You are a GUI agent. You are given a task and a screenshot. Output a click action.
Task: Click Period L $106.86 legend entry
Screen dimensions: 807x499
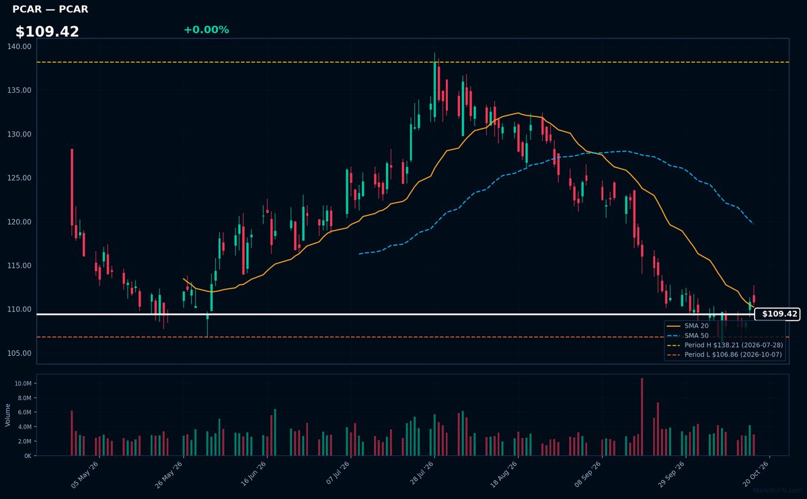(724, 354)
